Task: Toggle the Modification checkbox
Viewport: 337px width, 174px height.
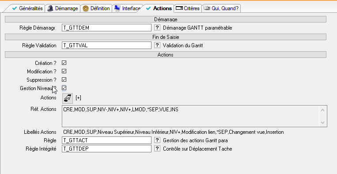Action: click(64, 71)
